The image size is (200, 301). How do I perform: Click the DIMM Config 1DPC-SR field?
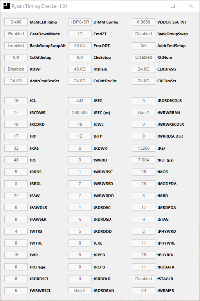[x=80, y=22]
